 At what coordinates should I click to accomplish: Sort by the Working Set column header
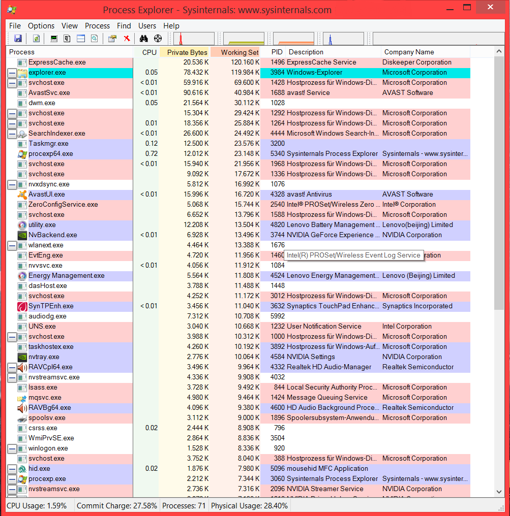coord(235,52)
